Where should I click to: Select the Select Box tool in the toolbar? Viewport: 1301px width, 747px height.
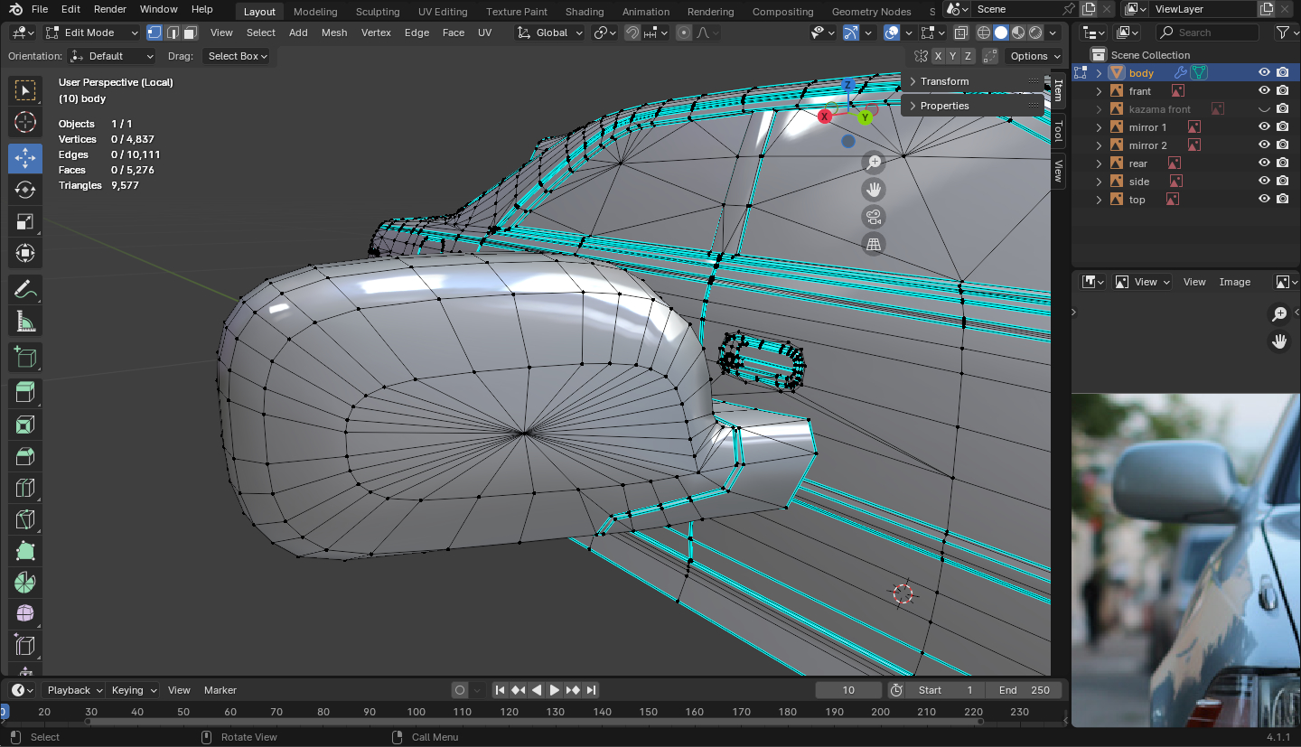pos(25,90)
